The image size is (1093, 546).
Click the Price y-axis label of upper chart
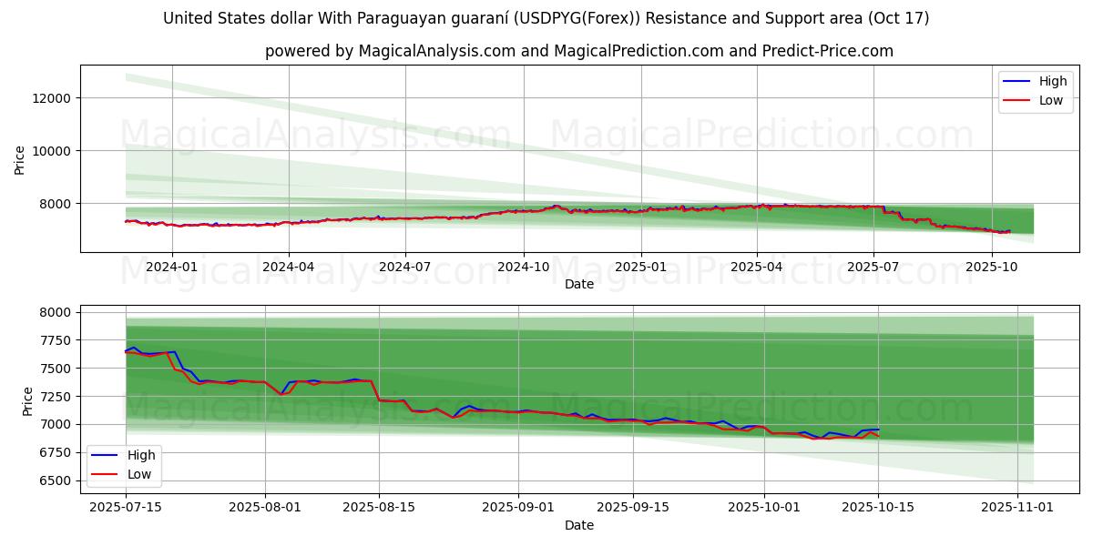click(21, 159)
